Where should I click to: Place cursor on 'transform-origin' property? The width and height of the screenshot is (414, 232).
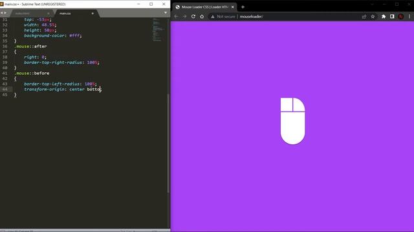44,89
